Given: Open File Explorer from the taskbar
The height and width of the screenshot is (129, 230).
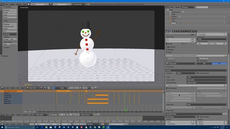Looking at the screenshot, I should 46,127.
